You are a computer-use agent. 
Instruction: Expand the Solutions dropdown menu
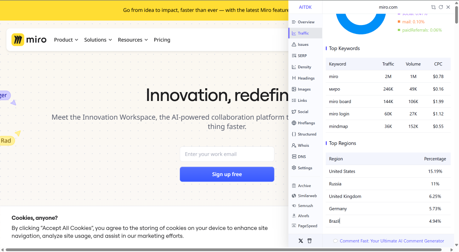point(98,40)
